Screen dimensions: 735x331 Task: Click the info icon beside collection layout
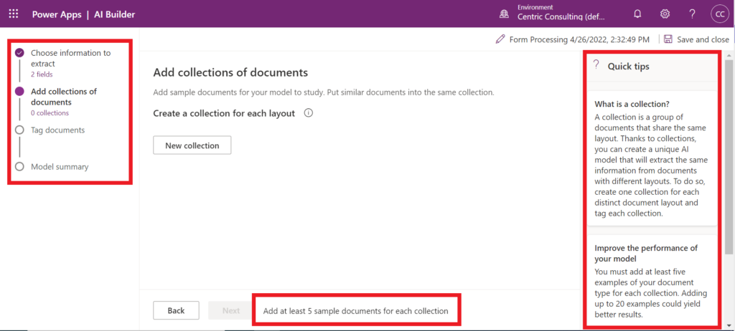click(309, 113)
